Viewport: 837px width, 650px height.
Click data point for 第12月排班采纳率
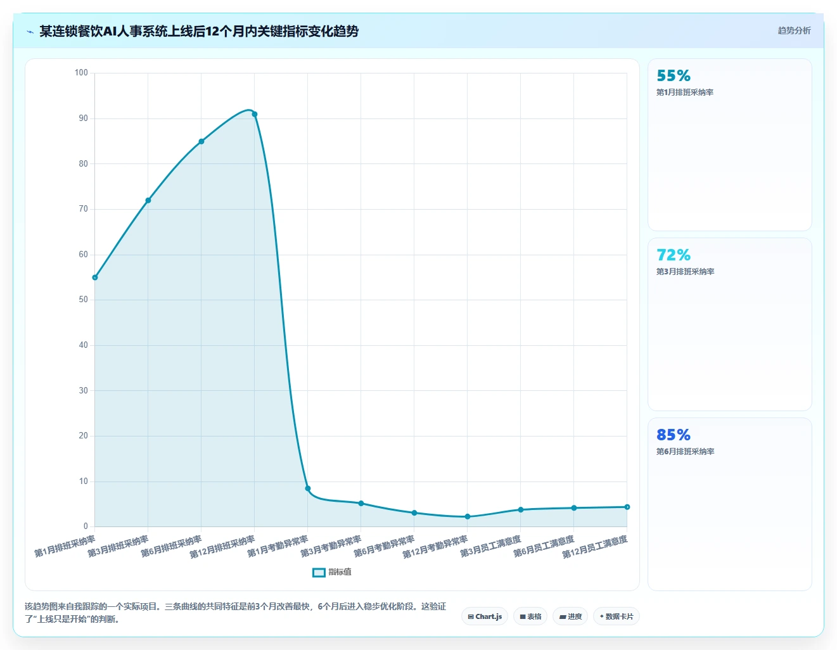tap(255, 114)
